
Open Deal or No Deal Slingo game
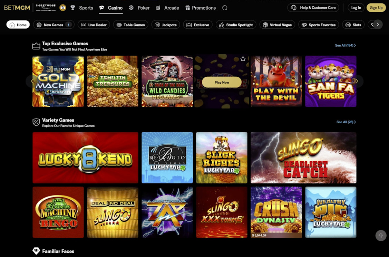pos(113,212)
